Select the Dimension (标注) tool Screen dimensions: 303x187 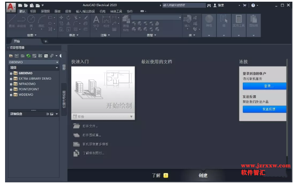[106, 22]
